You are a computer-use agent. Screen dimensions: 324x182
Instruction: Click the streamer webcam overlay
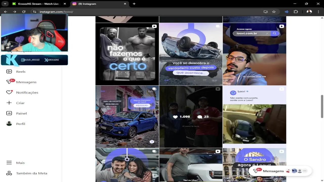pos(34,33)
